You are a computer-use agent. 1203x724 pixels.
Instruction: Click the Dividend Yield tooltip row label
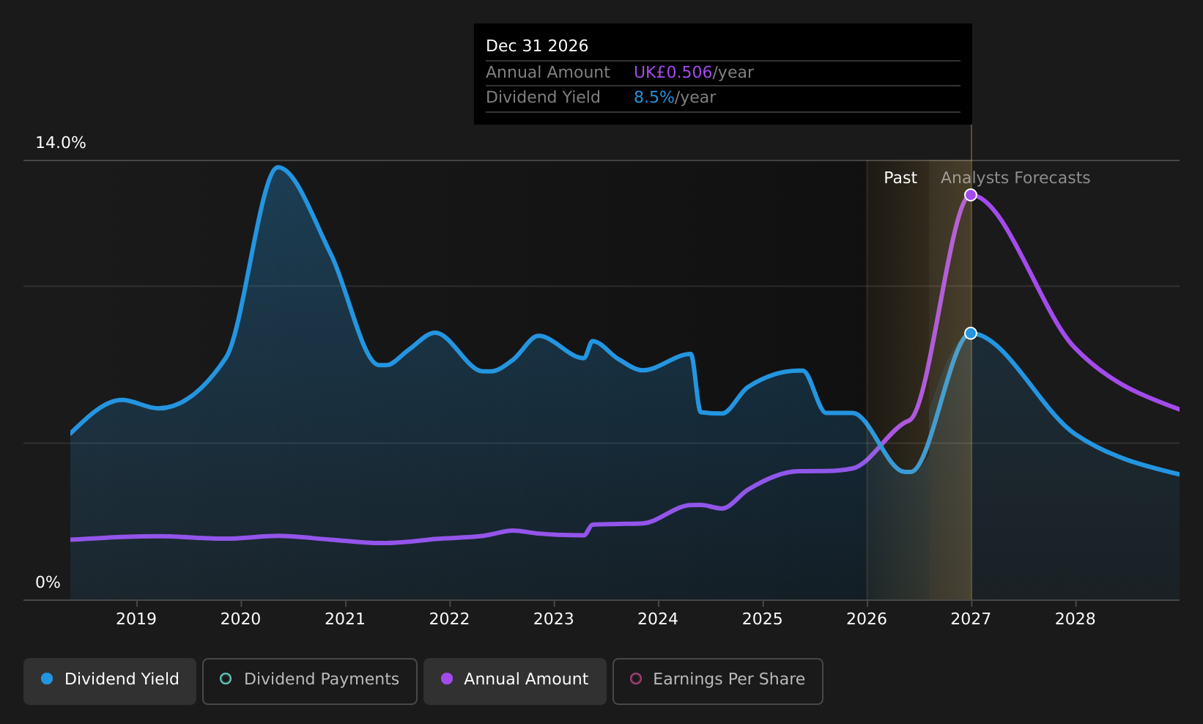[x=543, y=97]
